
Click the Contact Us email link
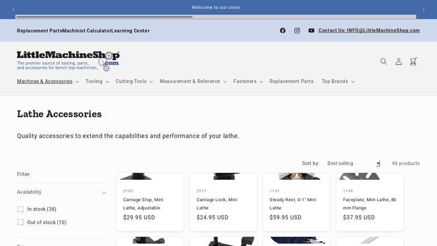point(369,31)
